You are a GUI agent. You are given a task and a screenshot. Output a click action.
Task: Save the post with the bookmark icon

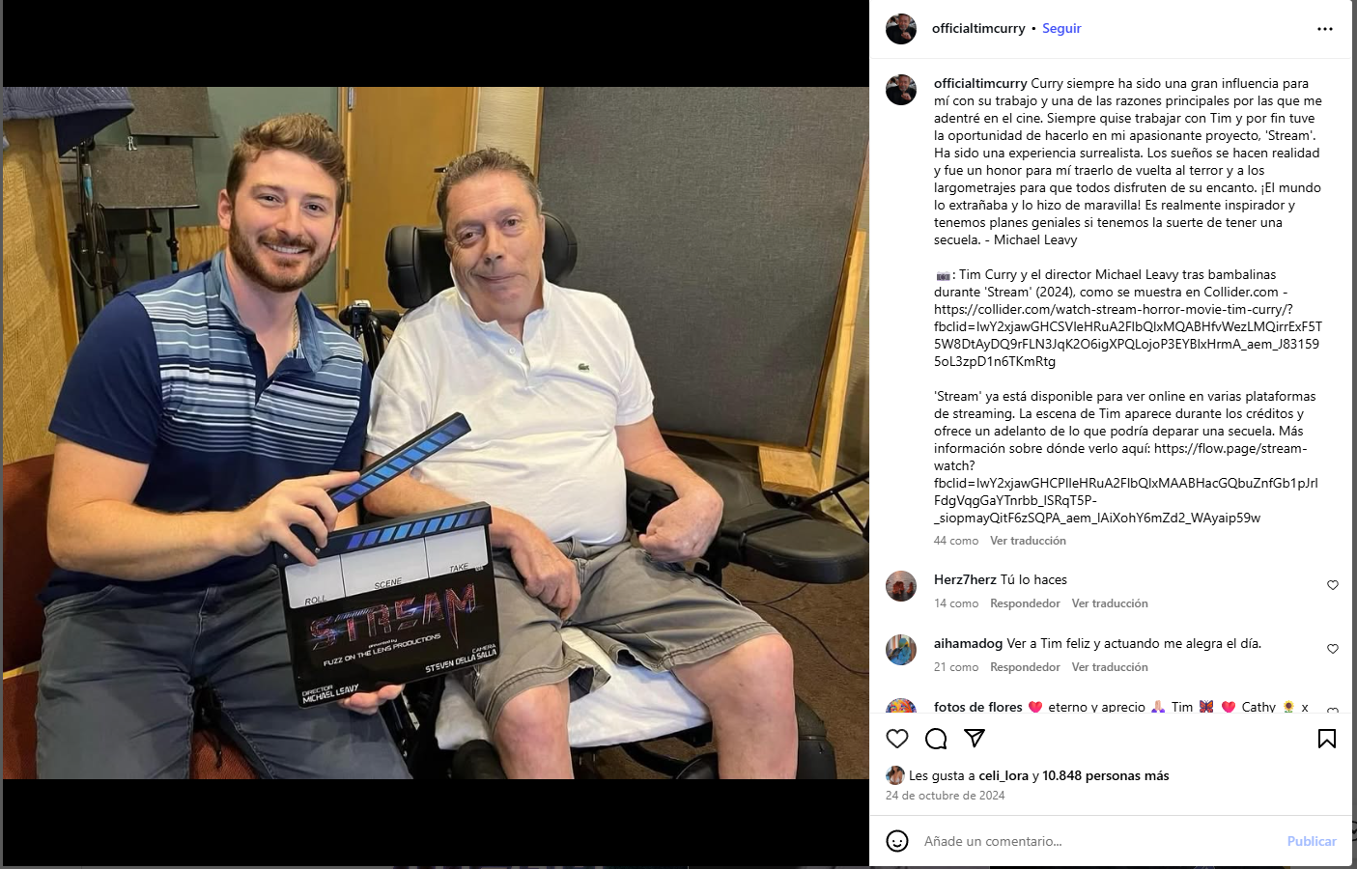(1327, 739)
